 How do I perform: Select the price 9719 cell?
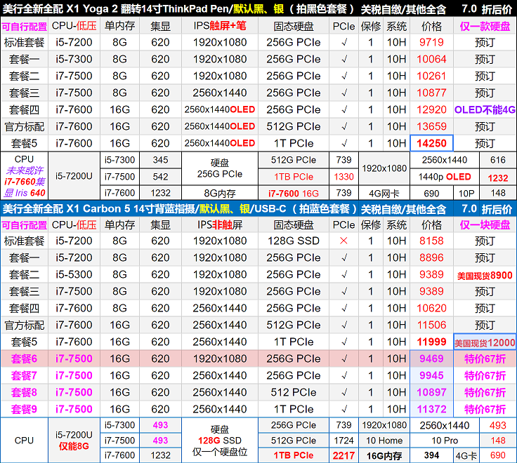pos(431,42)
